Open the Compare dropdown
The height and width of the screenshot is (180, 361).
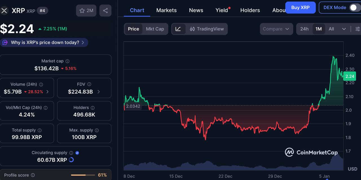[x=276, y=29]
